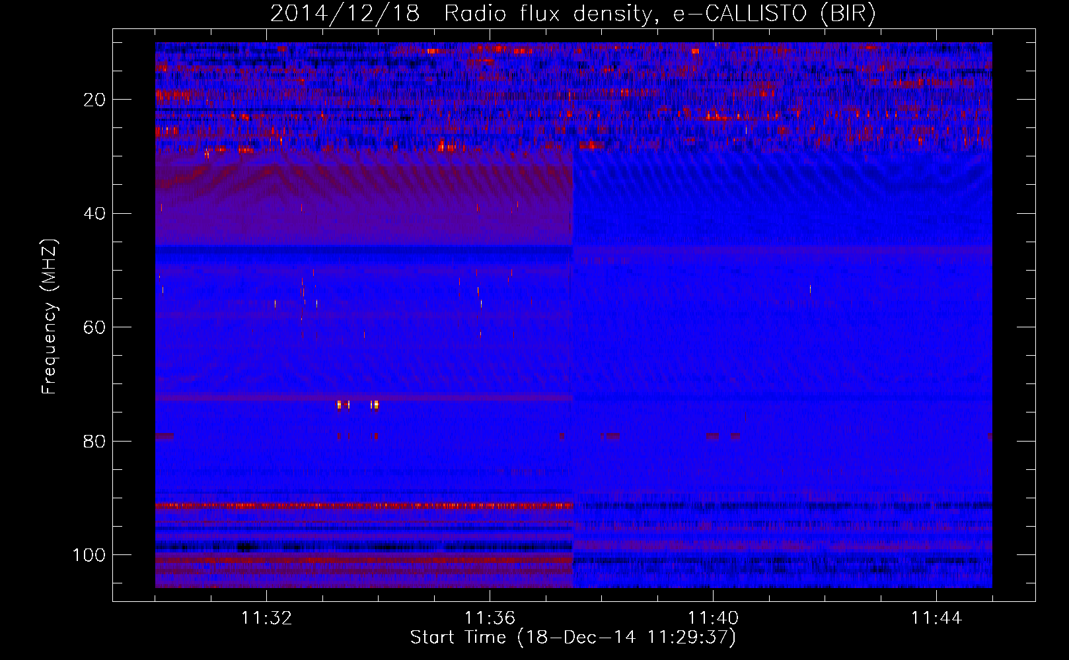The image size is (1069, 660).
Task: Click the bright yellow burst near 74 MHz
Action: [x=358, y=405]
